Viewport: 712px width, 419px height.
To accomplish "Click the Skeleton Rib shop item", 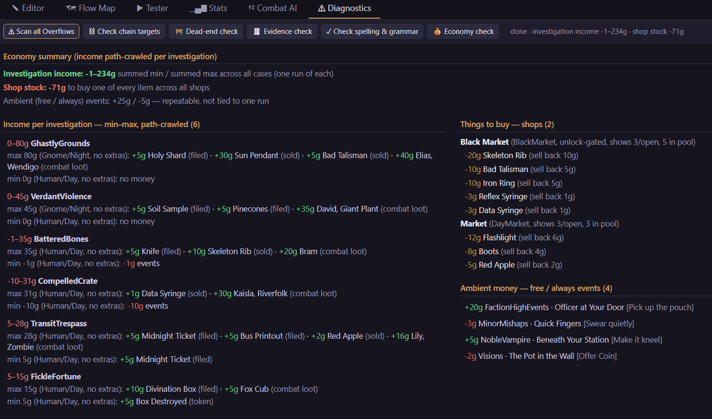I will (505, 155).
